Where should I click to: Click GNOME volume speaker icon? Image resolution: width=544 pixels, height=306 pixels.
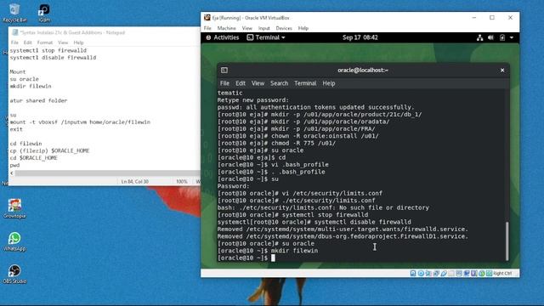(490, 37)
